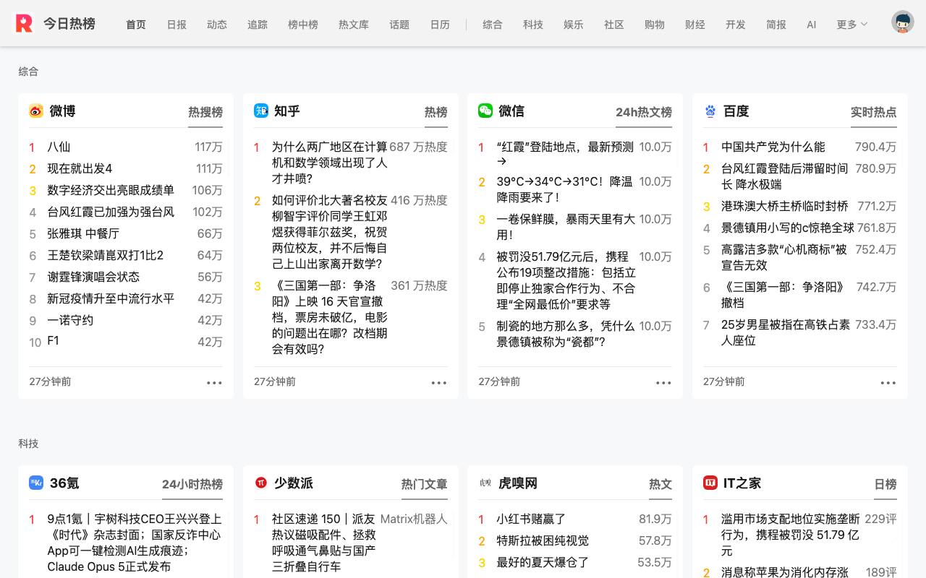Open the 微博 card title link
The width and height of the screenshot is (926, 578).
[x=62, y=111]
